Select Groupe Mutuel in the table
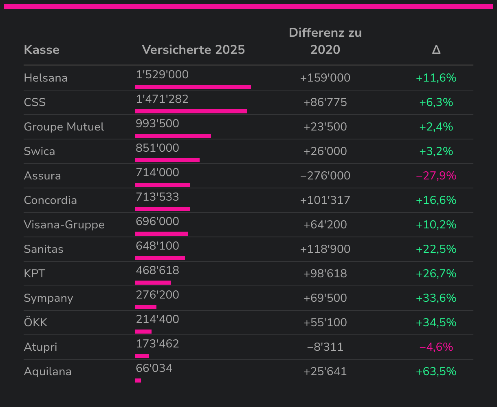The image size is (497, 407). click(x=64, y=127)
